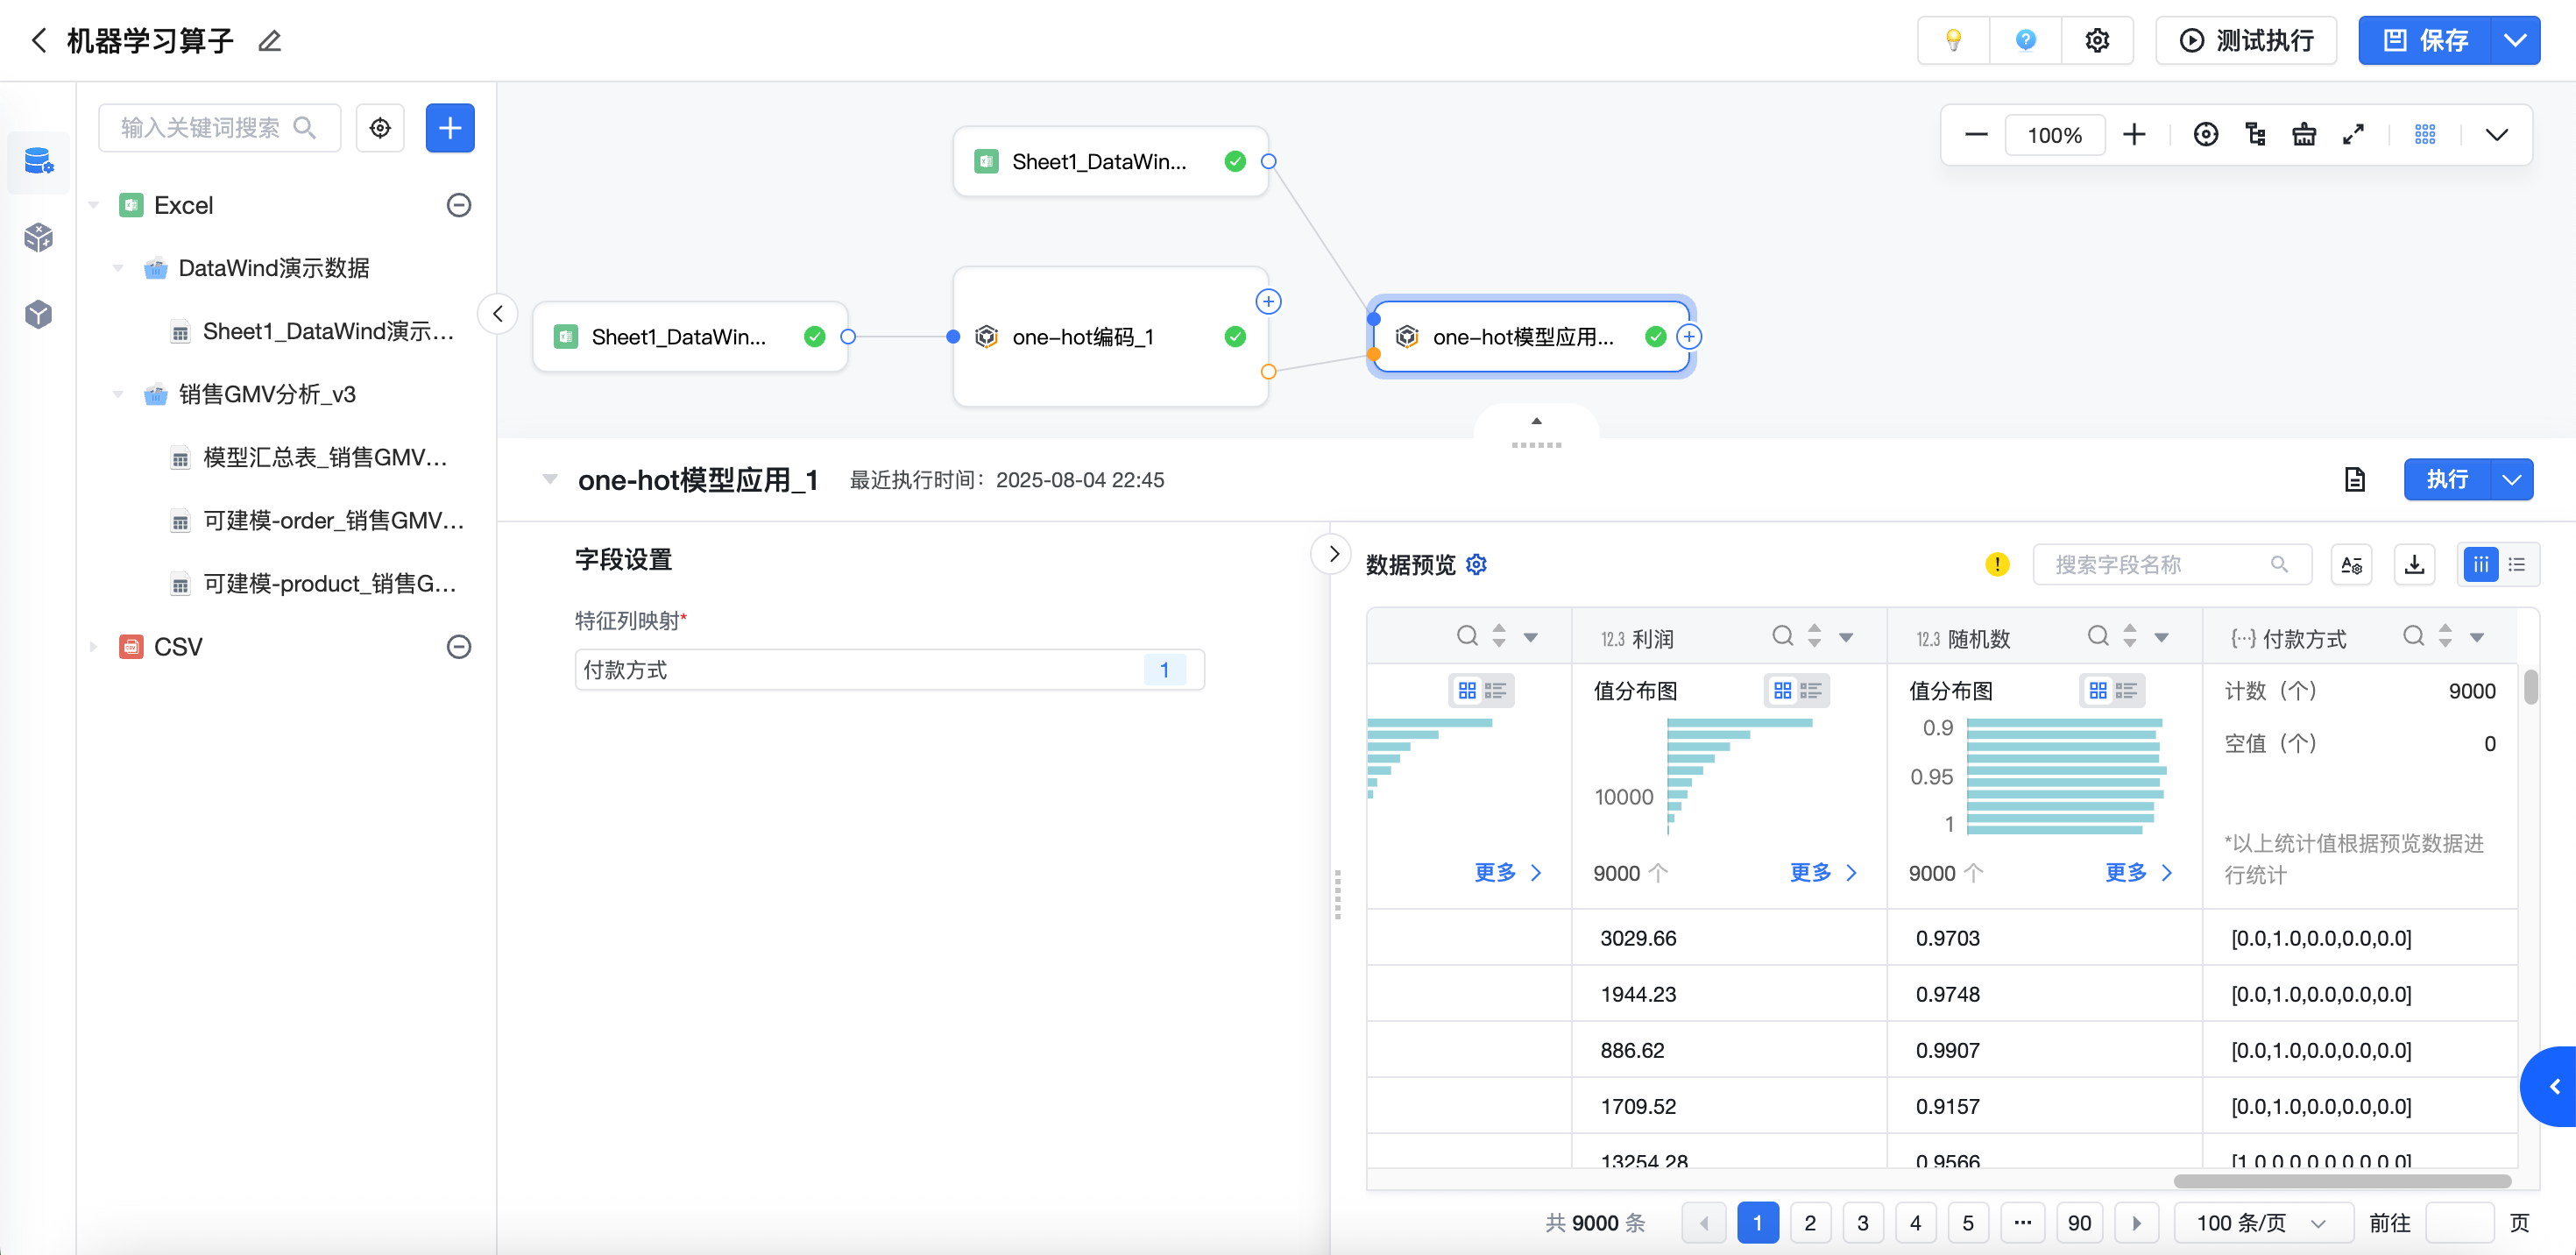2576x1255 pixels.
Task: Select the one-hot编码_1 node
Action: 1110,337
